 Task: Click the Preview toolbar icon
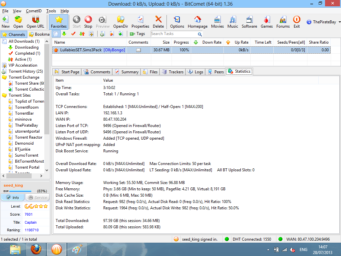tap(103, 22)
